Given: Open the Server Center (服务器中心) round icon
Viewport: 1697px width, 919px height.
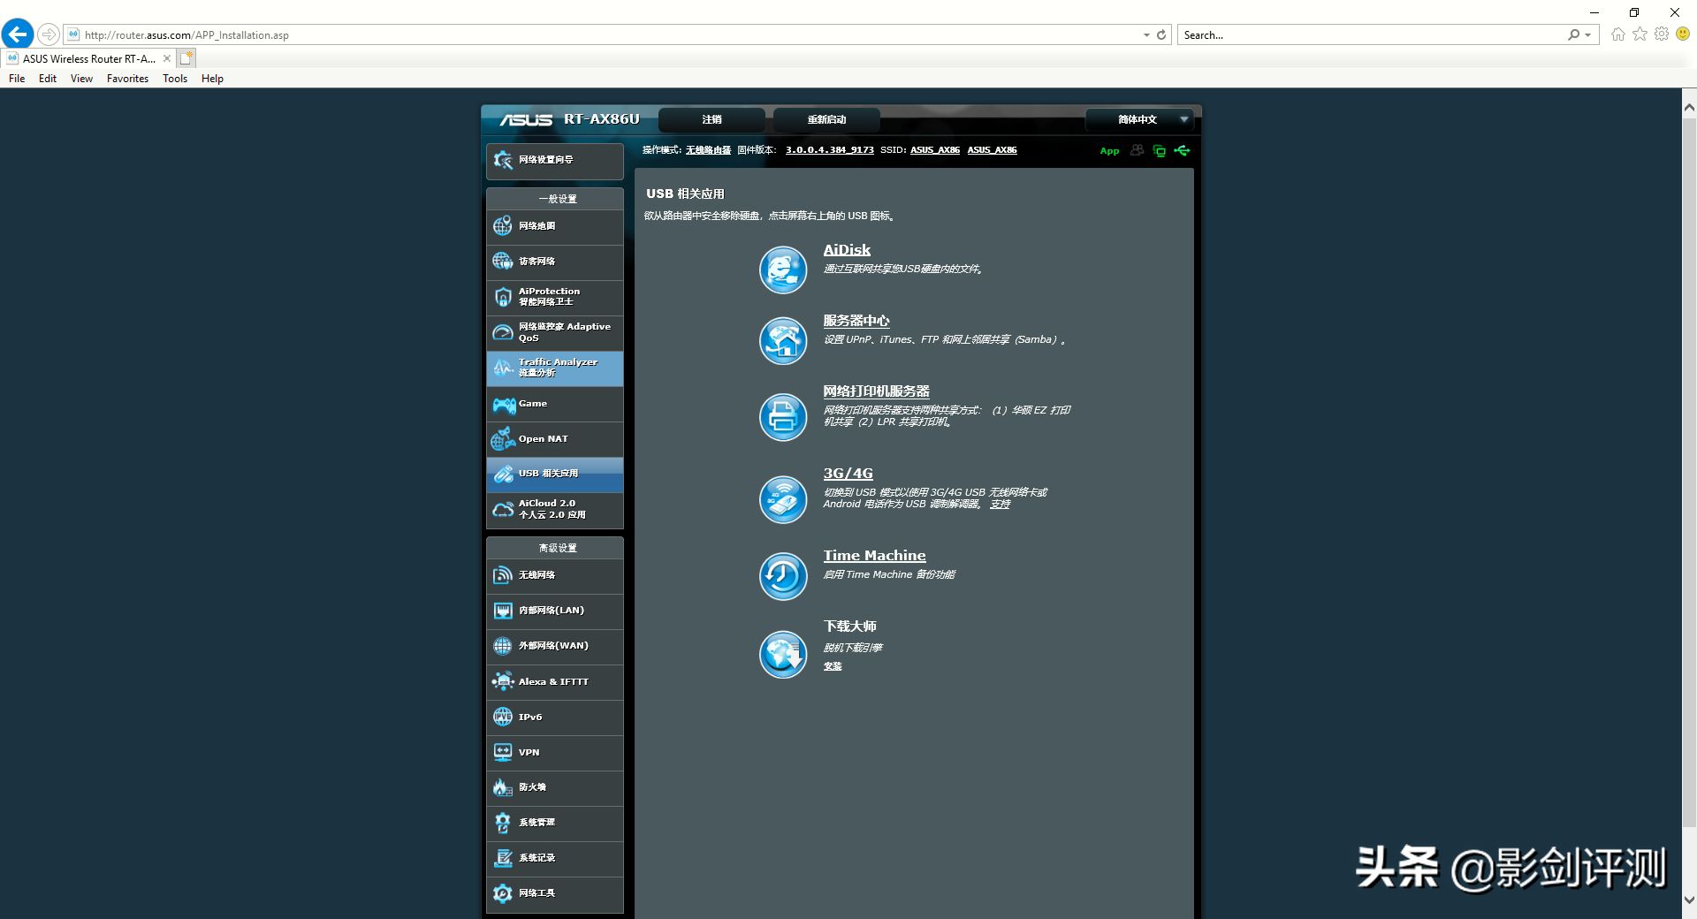Looking at the screenshot, I should (x=783, y=340).
